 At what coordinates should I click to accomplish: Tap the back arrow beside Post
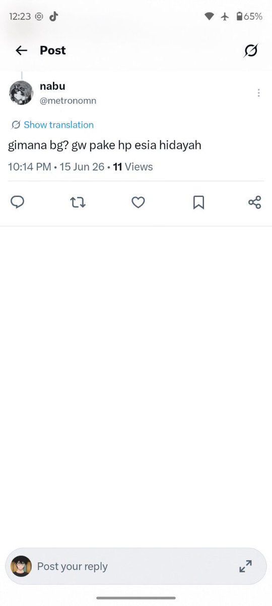(x=21, y=50)
